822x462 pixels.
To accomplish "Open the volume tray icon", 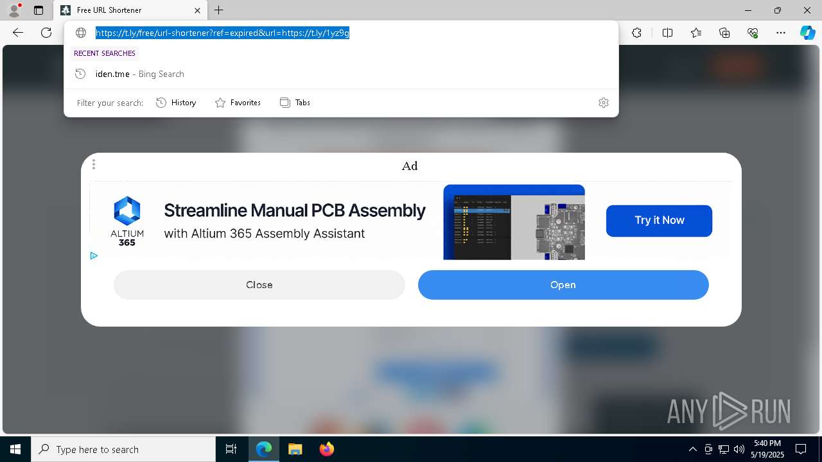I will click(x=739, y=449).
